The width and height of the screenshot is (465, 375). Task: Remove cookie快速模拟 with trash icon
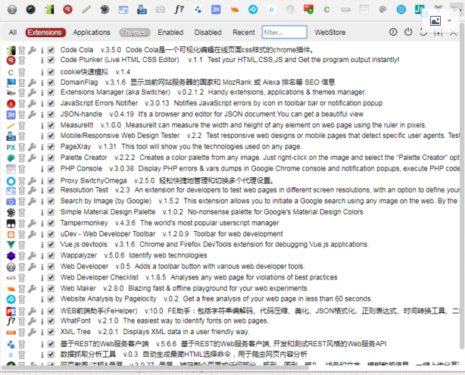[22, 72]
